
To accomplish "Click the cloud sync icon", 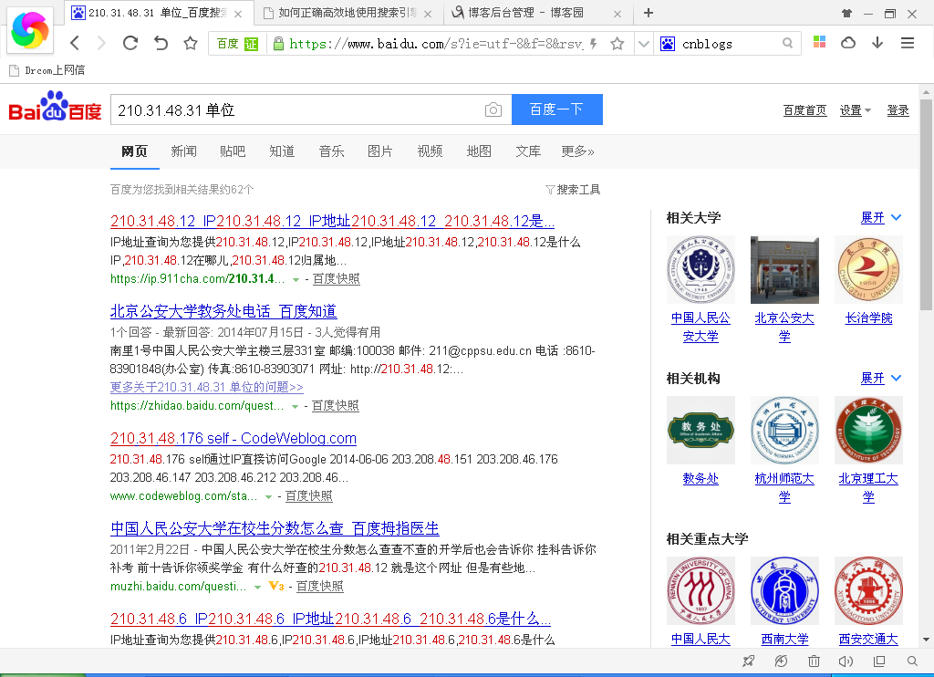I will click(848, 42).
